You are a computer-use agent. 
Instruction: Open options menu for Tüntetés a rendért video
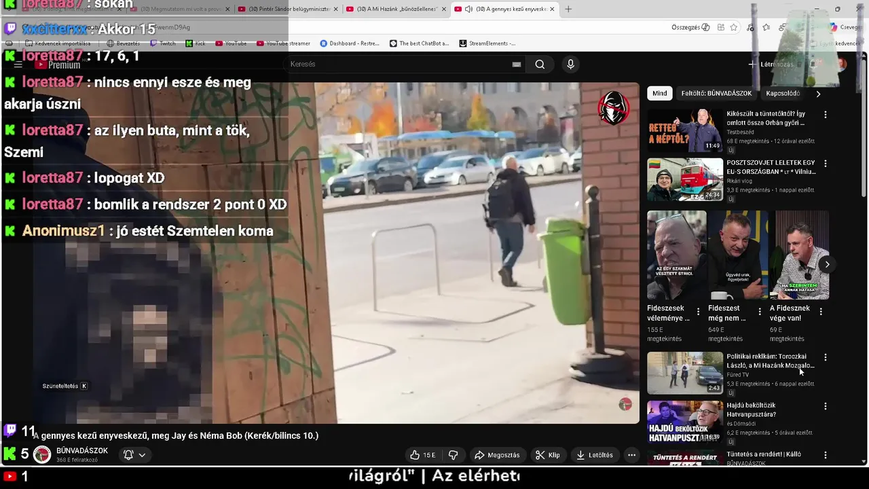tap(826, 455)
